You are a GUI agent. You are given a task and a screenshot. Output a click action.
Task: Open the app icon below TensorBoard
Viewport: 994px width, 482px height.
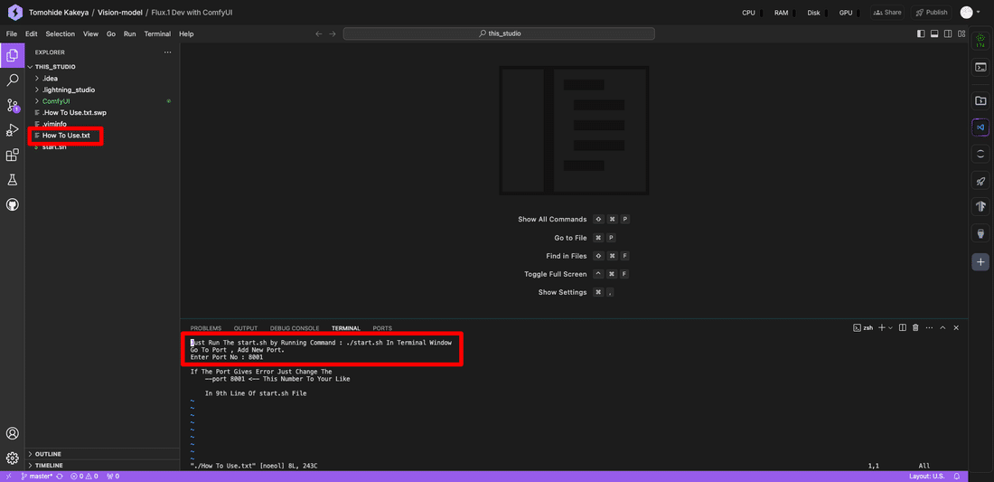click(x=980, y=234)
